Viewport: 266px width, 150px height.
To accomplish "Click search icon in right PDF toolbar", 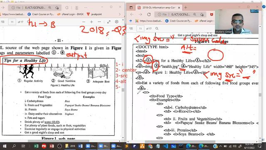I will point(157,28).
